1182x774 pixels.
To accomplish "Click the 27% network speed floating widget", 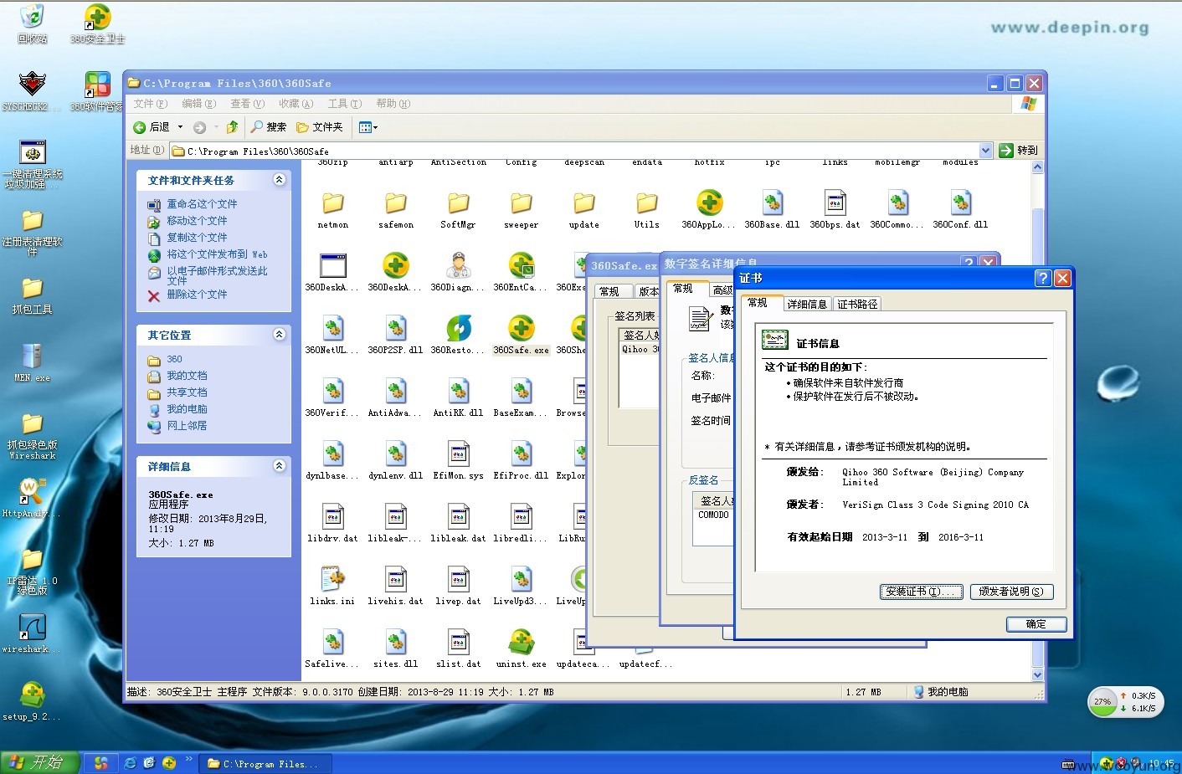I will [1125, 702].
